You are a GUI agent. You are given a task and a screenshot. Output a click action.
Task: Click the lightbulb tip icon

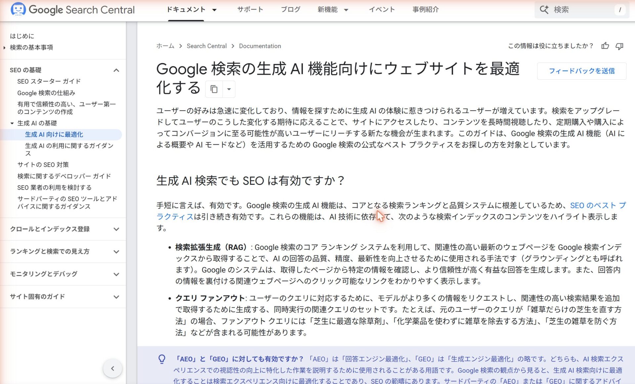pyautogui.click(x=162, y=359)
